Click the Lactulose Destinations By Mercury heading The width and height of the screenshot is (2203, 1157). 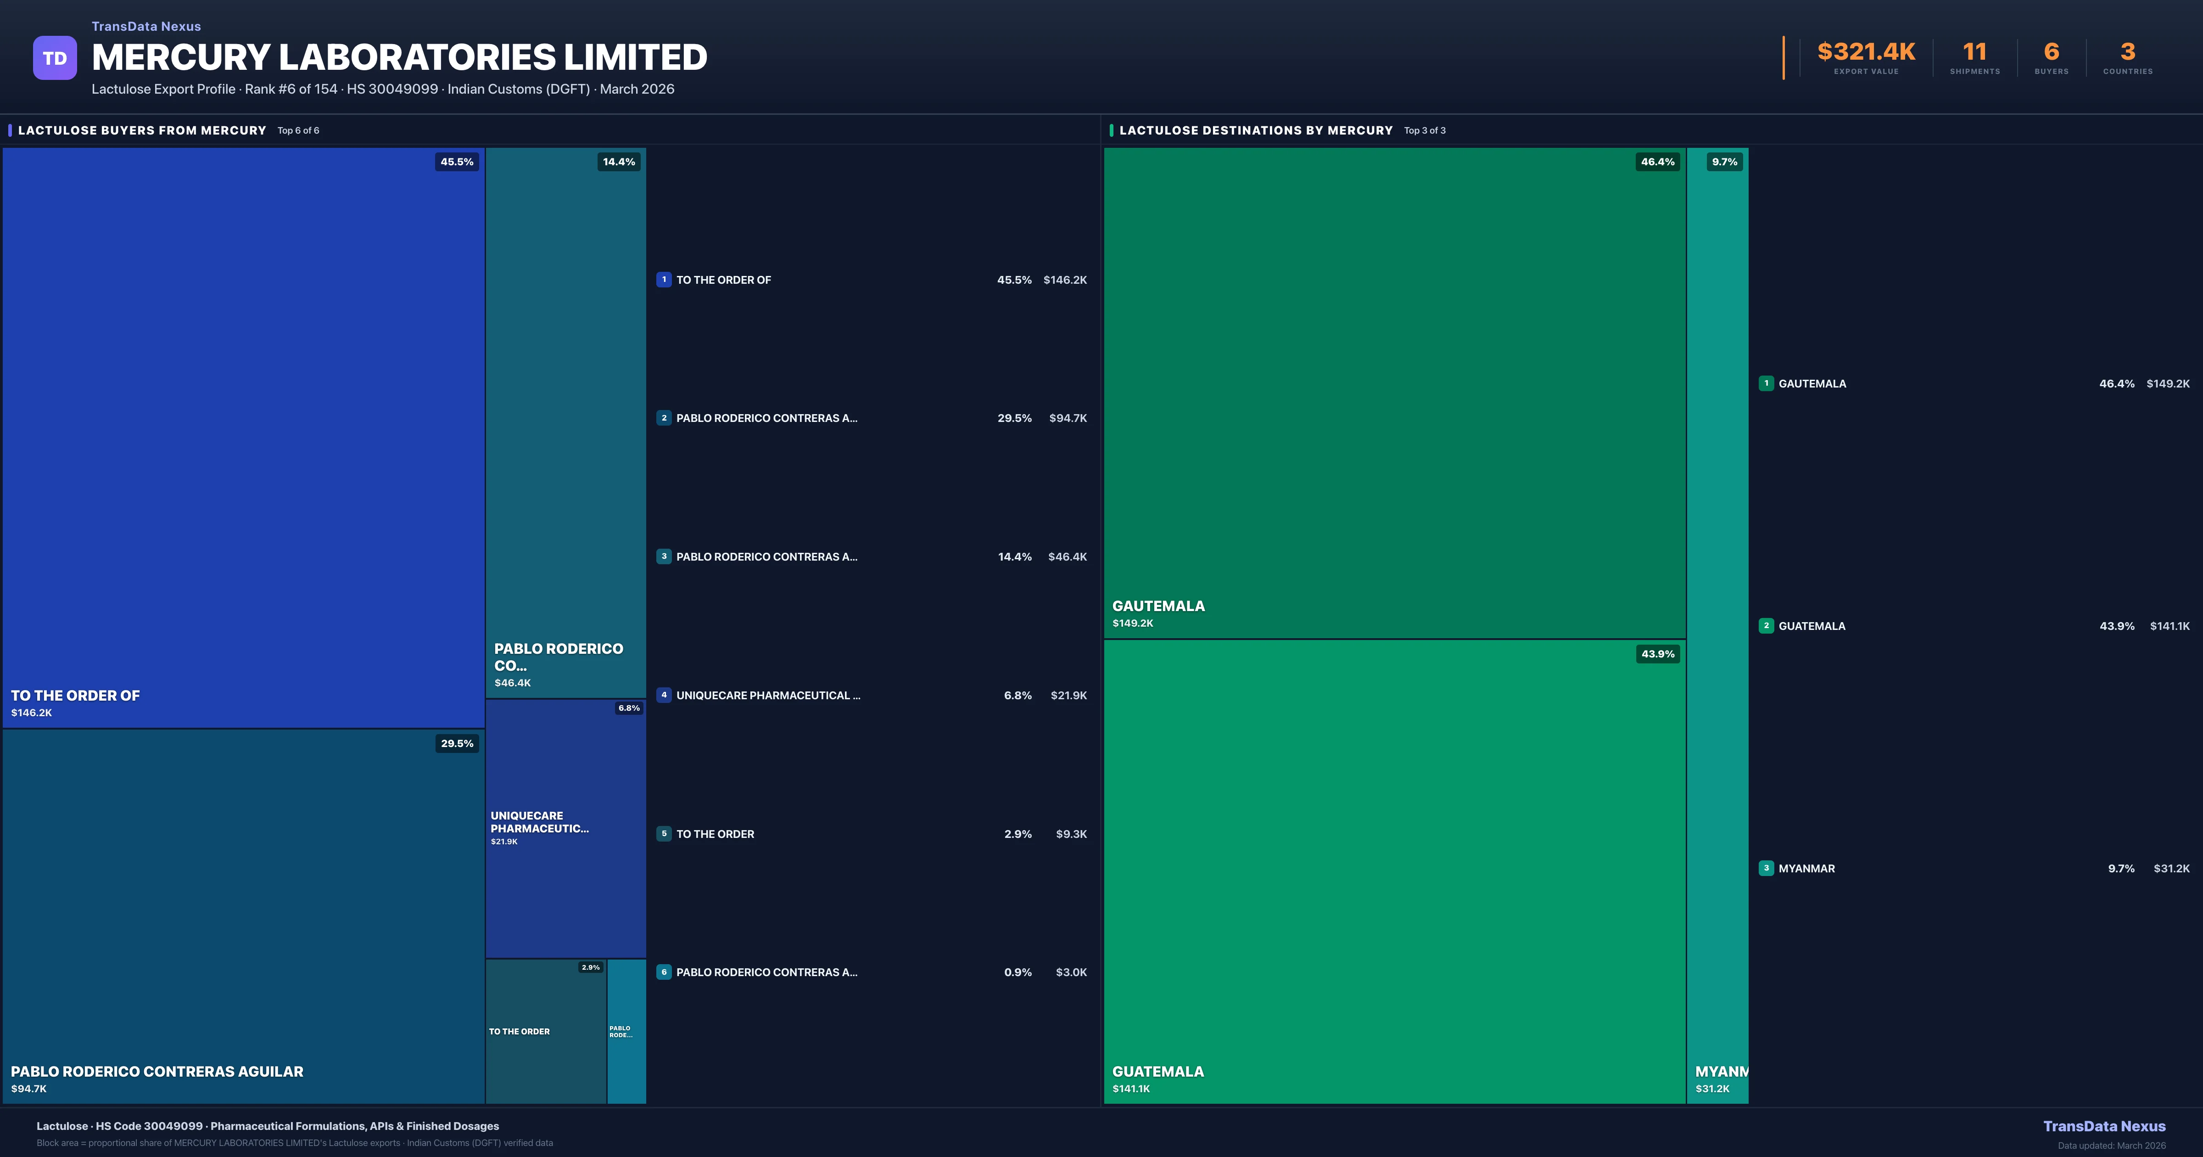1255,130
